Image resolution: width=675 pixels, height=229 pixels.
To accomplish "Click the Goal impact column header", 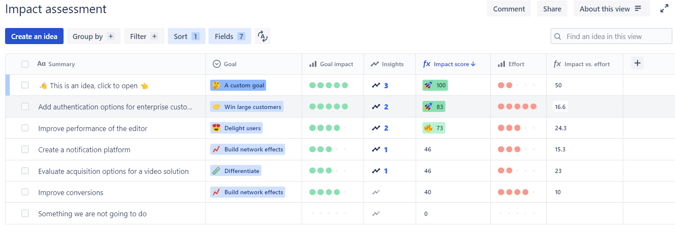I will [333, 64].
